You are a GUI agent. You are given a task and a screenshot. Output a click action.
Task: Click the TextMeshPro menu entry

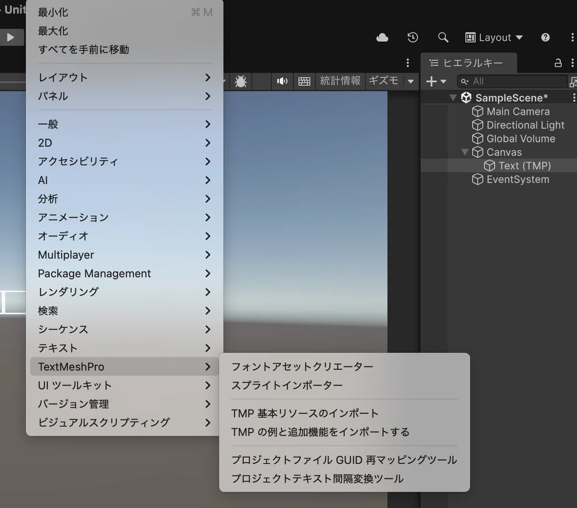click(x=125, y=367)
